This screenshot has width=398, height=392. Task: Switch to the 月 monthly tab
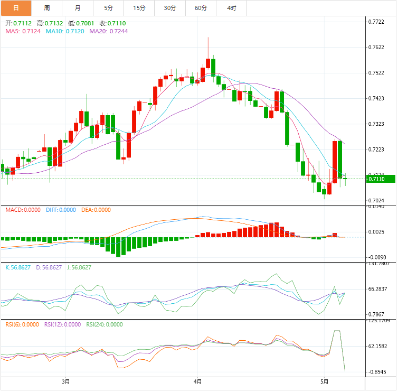[78, 8]
